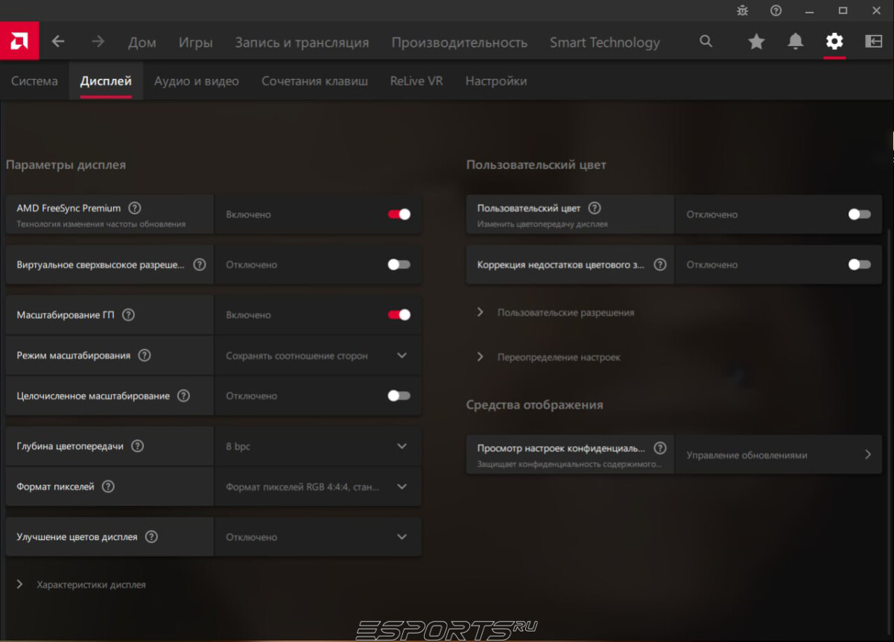Open settings gear icon
The width and height of the screenshot is (894, 642).
[834, 42]
